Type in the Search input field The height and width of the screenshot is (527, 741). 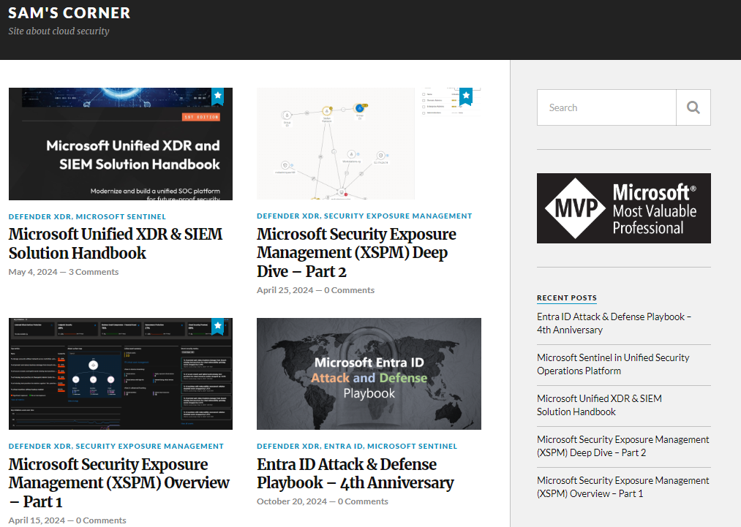click(x=606, y=107)
